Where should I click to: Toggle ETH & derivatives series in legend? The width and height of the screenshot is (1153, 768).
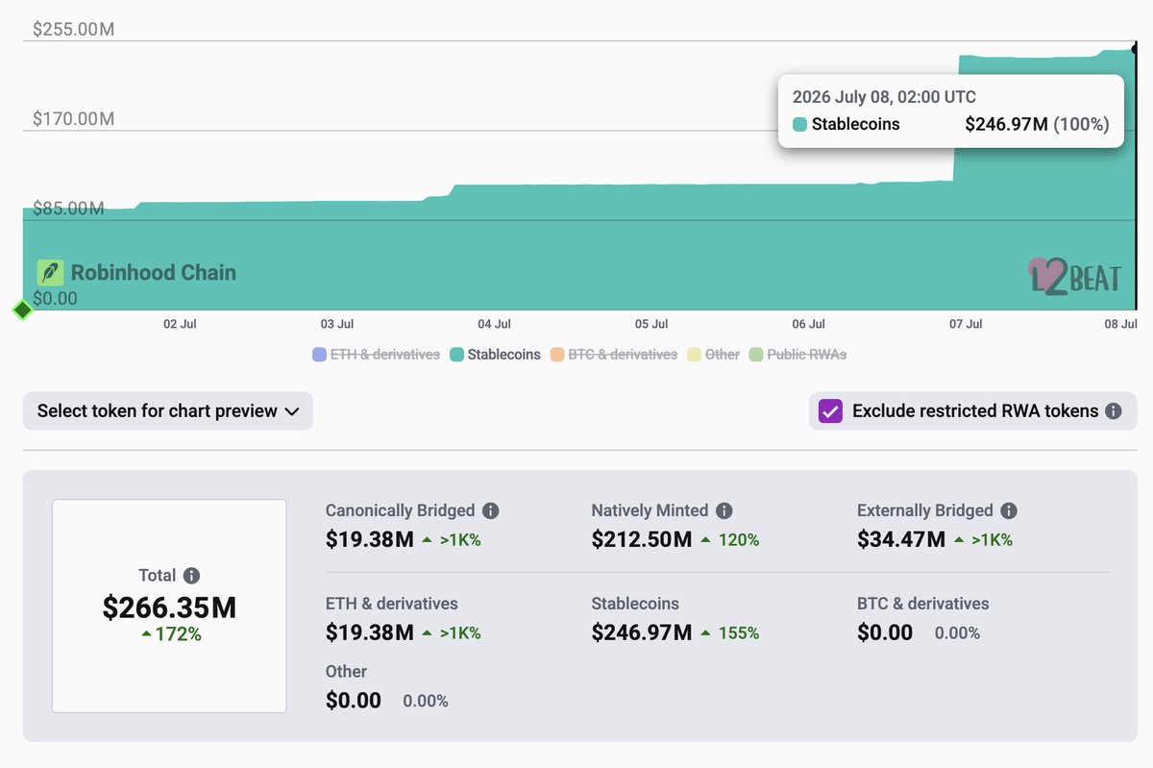[376, 355]
